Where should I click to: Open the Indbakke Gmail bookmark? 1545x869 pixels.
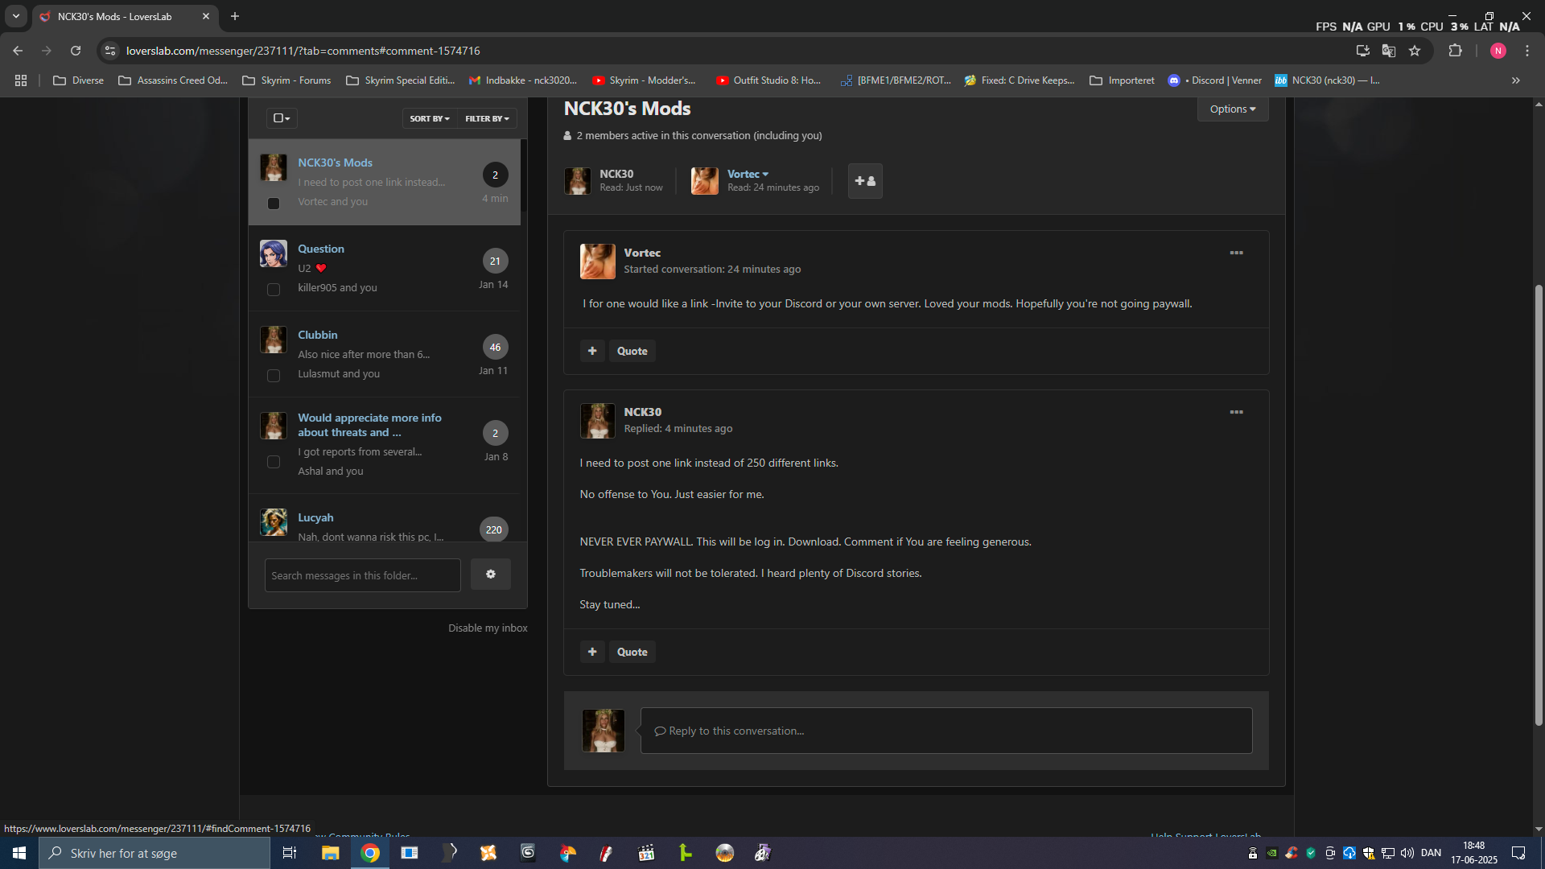tap(523, 80)
